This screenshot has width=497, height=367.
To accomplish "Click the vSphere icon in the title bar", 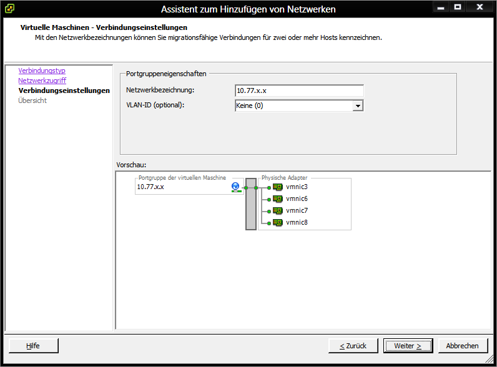I will (x=10, y=9).
